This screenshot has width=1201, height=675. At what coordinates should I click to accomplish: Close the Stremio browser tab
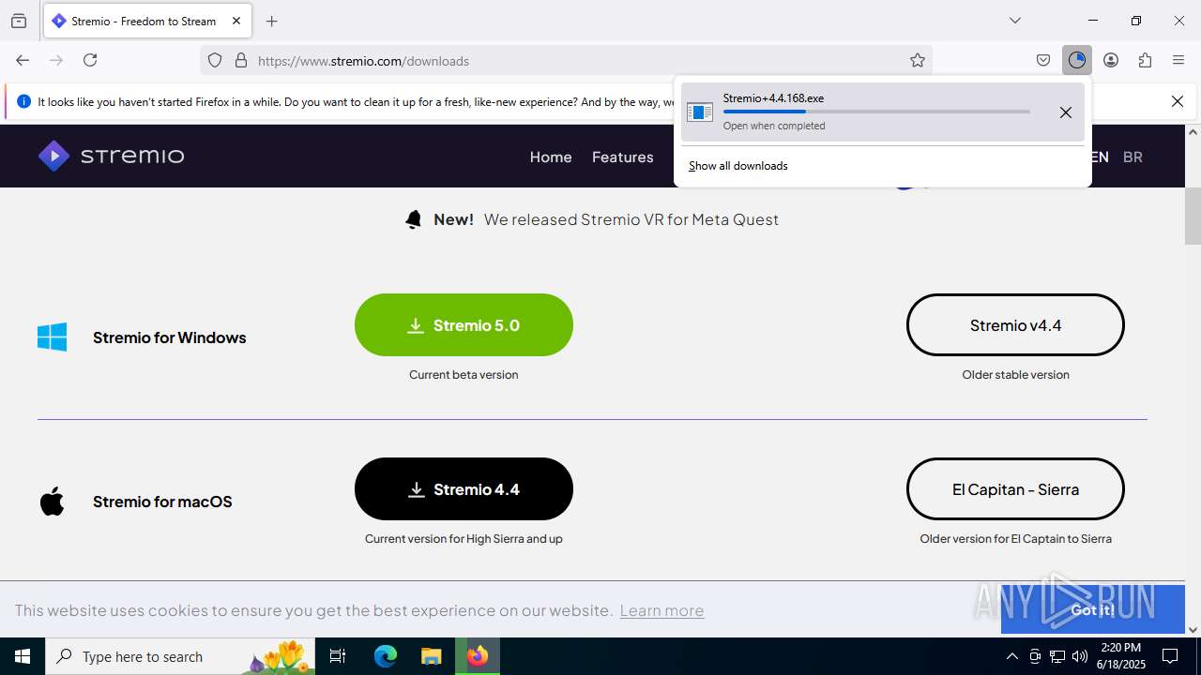[x=236, y=21]
